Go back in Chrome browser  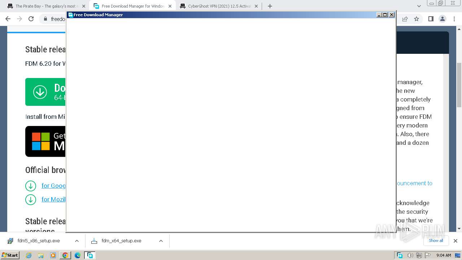click(8, 19)
